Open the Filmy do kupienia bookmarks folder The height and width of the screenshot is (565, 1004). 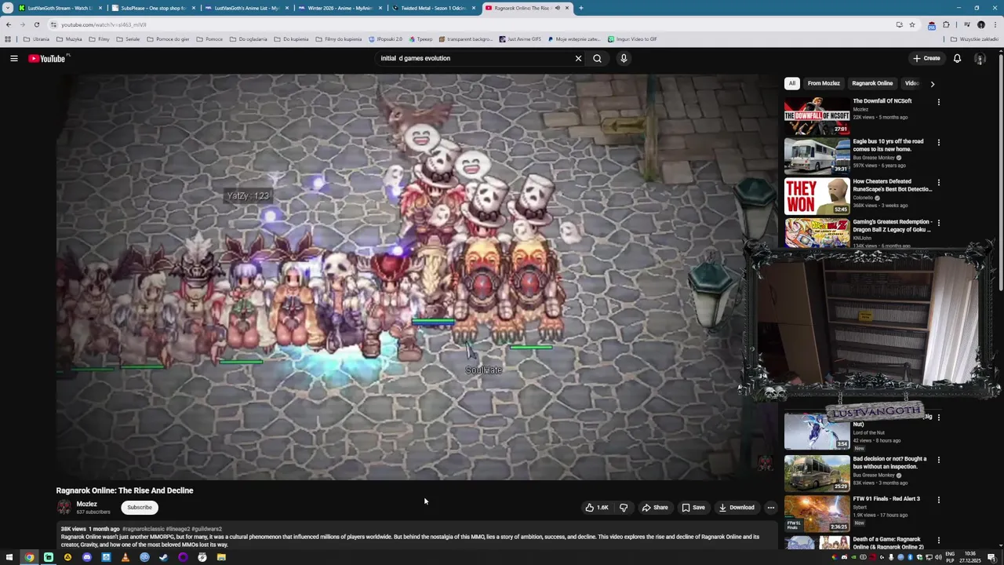pos(340,39)
